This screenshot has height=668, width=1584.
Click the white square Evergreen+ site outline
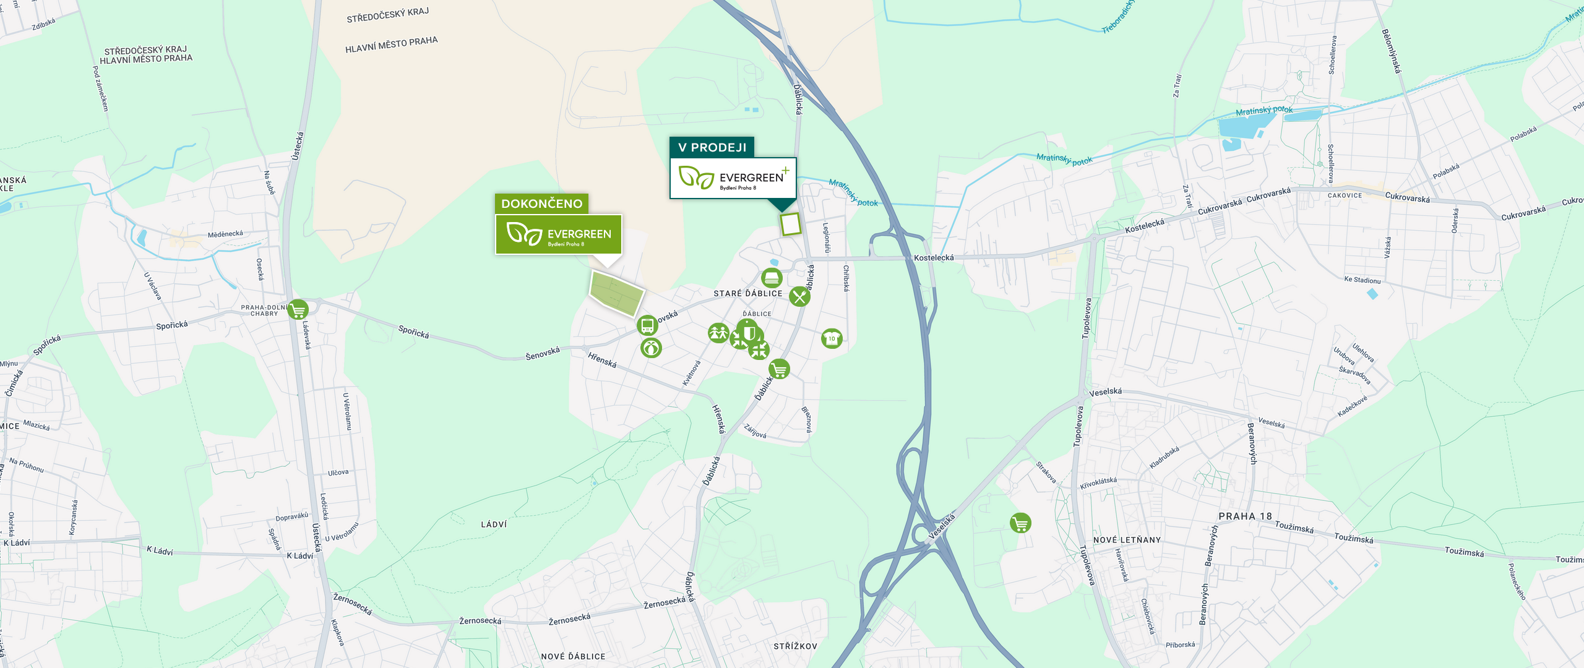790,224
